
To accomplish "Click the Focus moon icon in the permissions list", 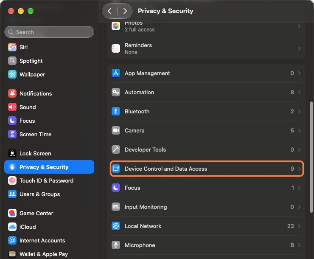I will pyautogui.click(x=116, y=188).
